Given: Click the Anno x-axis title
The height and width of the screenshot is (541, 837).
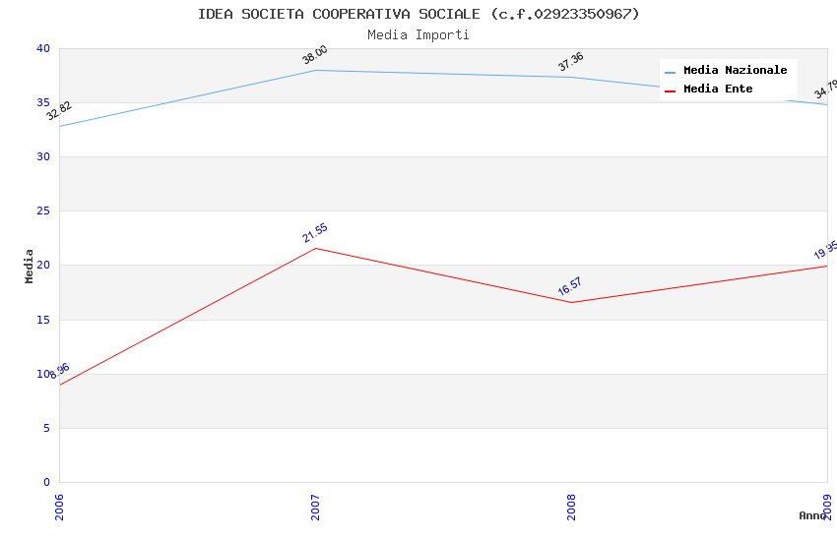Looking at the screenshot, I should click(x=812, y=515).
